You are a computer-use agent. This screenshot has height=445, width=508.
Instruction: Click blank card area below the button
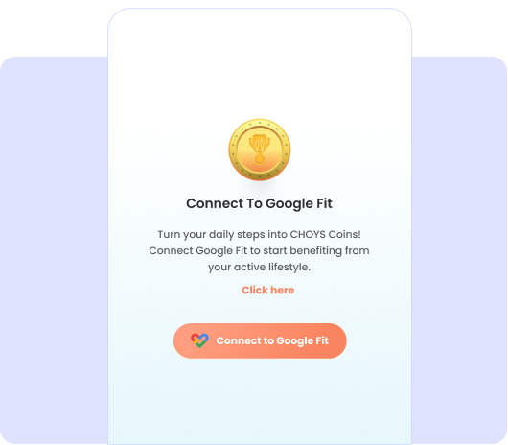[x=260, y=402]
